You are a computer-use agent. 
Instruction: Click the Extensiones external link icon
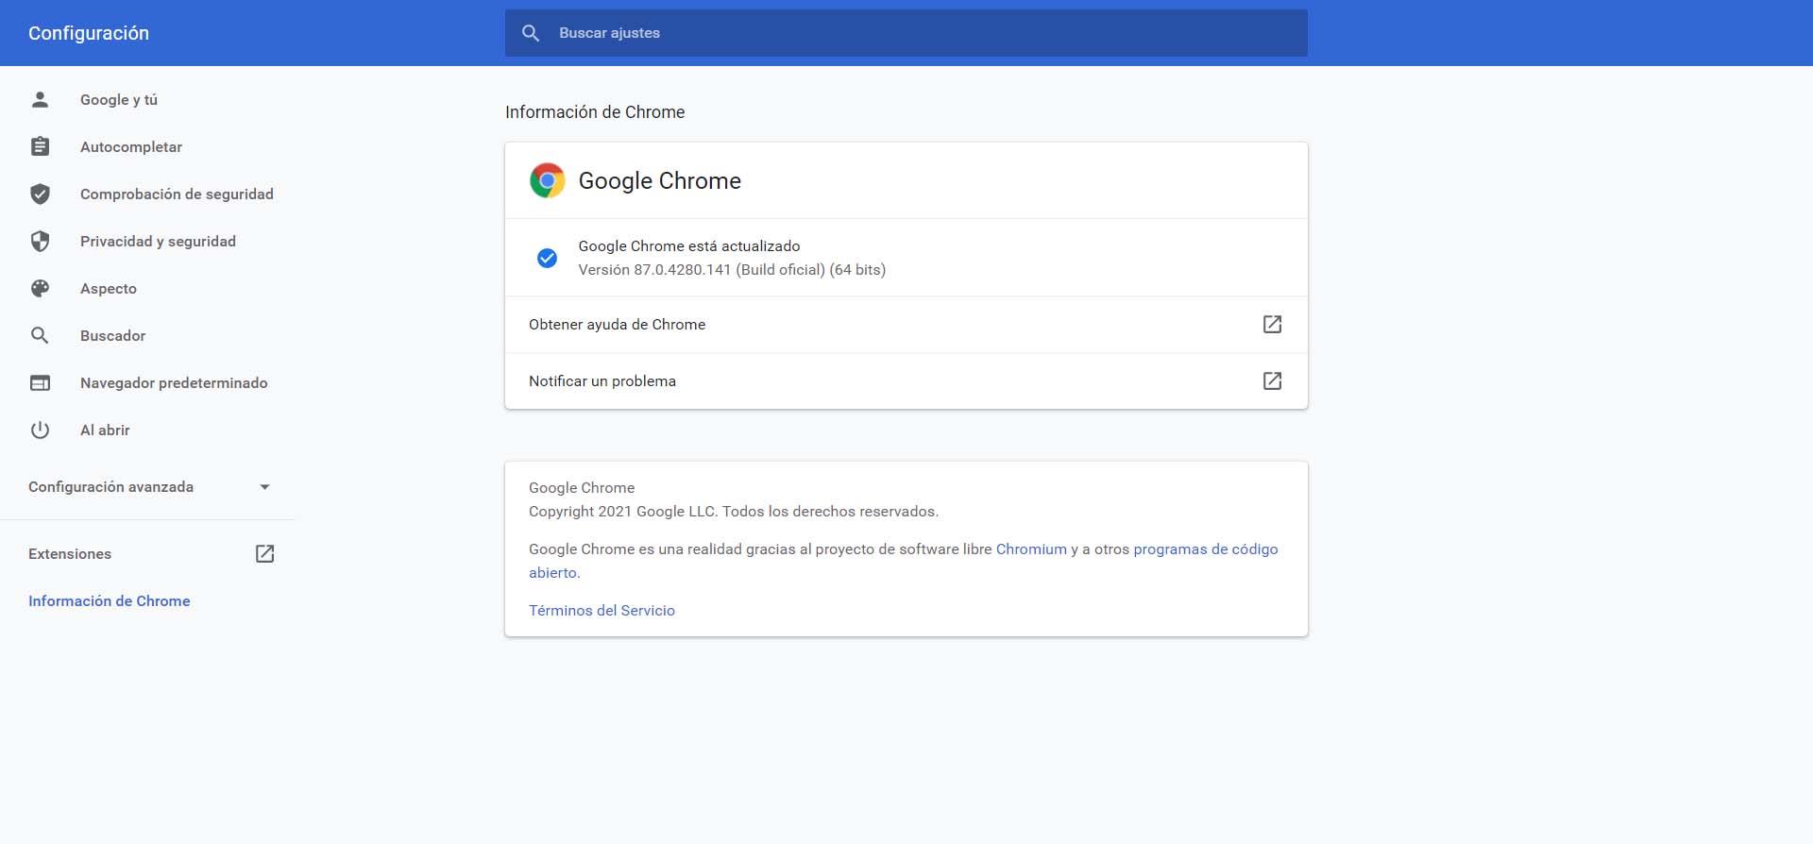point(264,553)
